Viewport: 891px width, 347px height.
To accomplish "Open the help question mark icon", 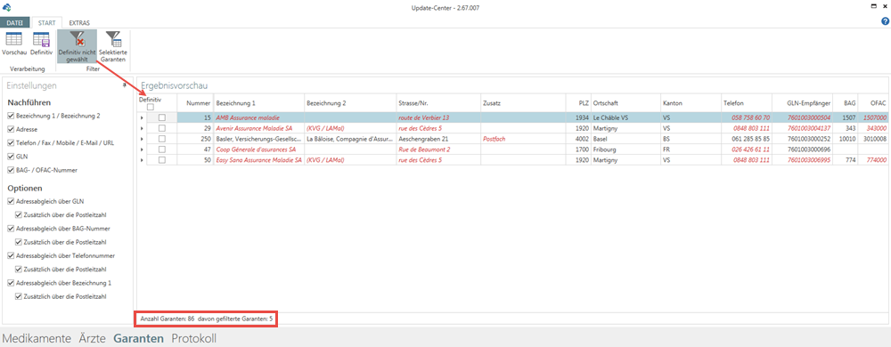I will 886,21.
